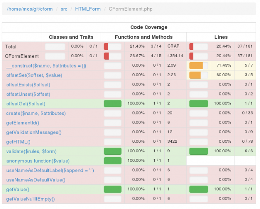The image size is (260, 209).
Task: Open __construct($name, $attributes = []) method
Action: (46, 66)
